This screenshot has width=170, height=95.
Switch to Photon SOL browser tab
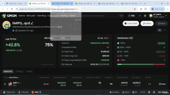tap(16, 3)
